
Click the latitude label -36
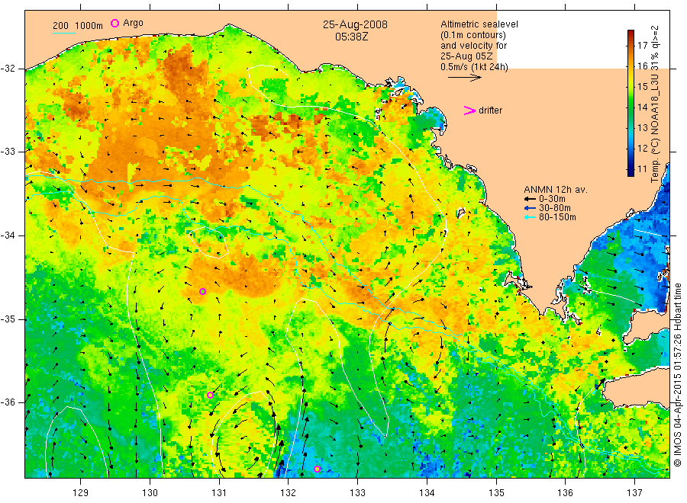pyautogui.click(x=8, y=402)
